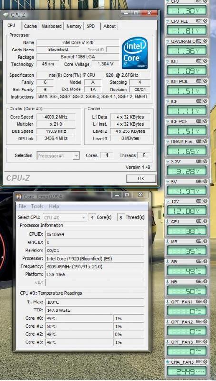Click the 2449 RPM fan readout
Screen dimensions: 216x381
[187, 371]
